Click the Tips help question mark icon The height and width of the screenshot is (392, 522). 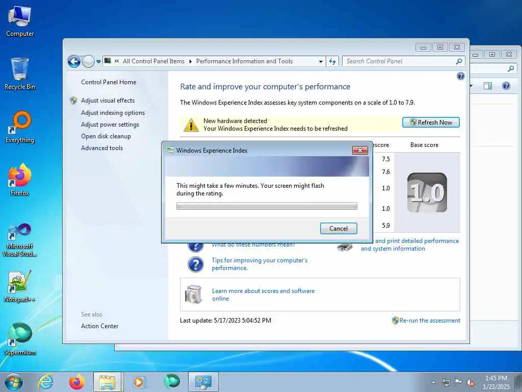point(195,264)
